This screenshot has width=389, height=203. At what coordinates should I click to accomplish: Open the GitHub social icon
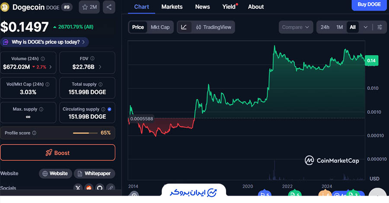pos(100,187)
